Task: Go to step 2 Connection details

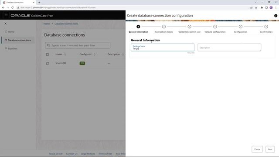Action: (164, 27)
